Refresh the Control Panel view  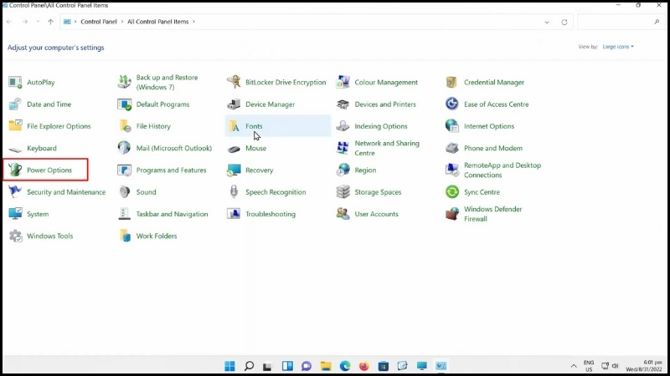coord(564,23)
